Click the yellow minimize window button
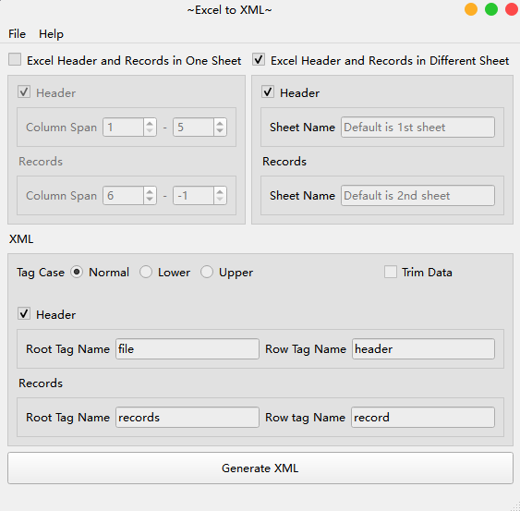520x511 pixels. coord(471,9)
